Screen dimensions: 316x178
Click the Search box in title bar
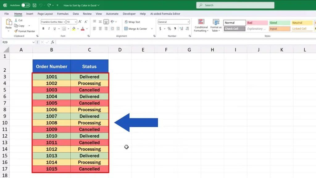(235, 5)
